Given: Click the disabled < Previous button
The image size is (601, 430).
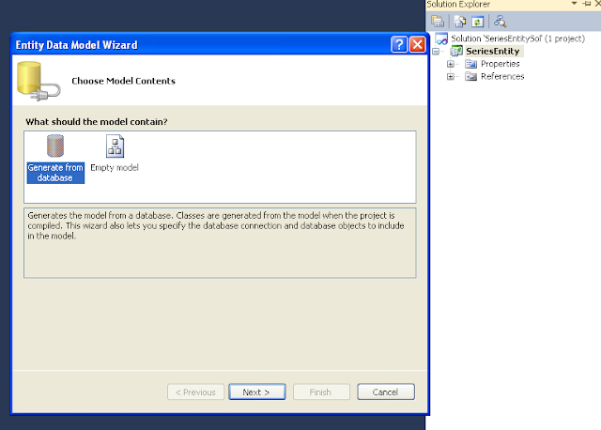Looking at the screenshot, I should click(196, 392).
